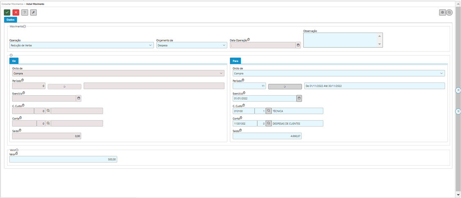Screen dimensions: 461x198
Task: Open calendar for Exercício in Para section
Action: 299,98
